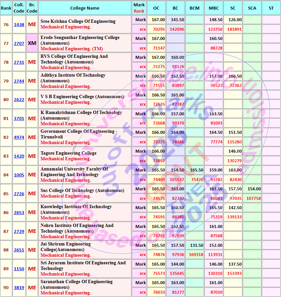The image size is (281, 297).
Task: Click BC rank value 87387
Action: coord(178,104)
